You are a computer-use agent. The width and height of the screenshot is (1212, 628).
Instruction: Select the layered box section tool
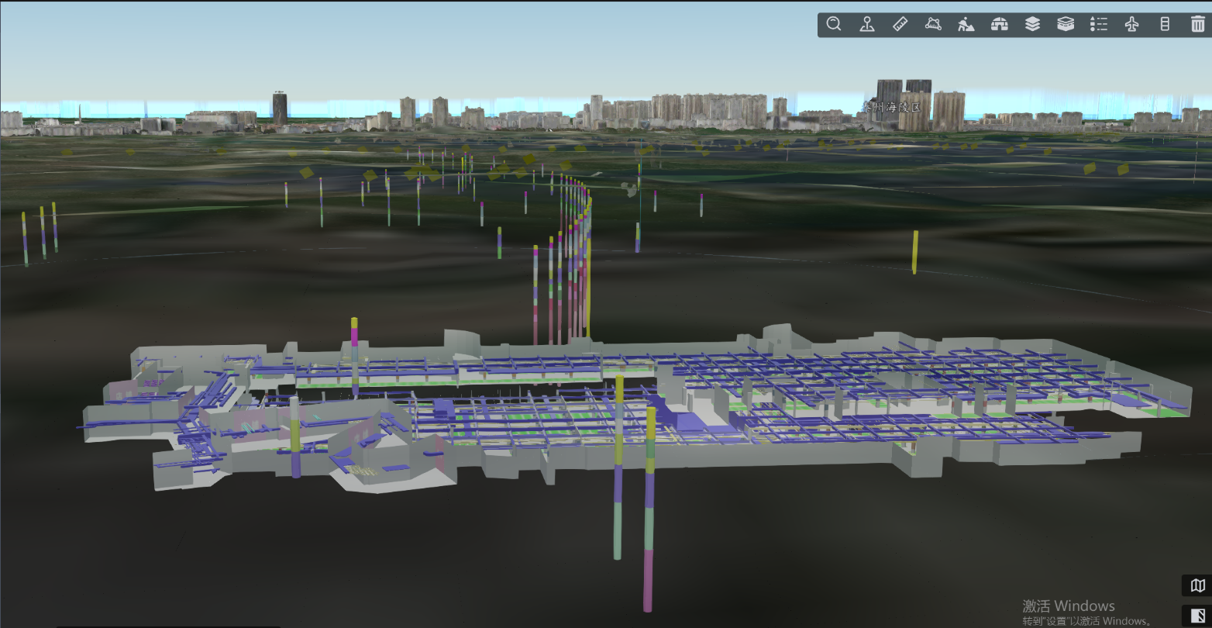(x=1066, y=24)
